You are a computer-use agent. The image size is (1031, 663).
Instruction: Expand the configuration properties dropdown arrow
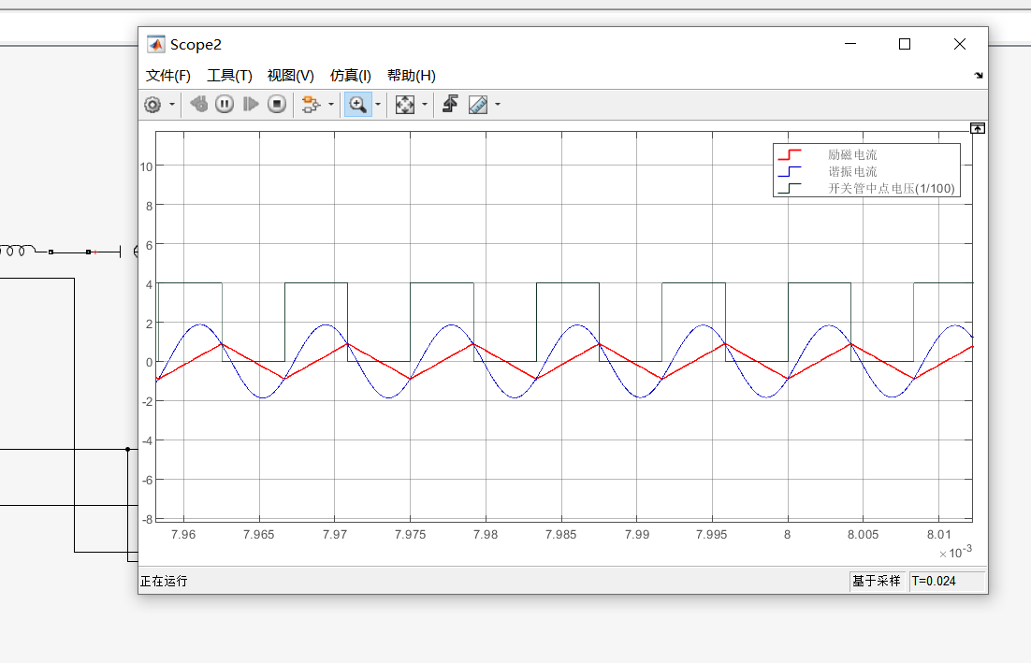pyautogui.click(x=172, y=105)
